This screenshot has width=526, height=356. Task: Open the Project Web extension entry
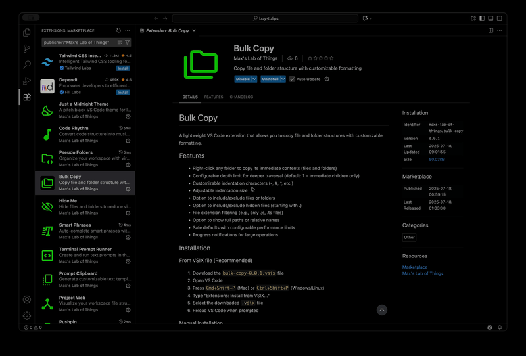pyautogui.click(x=85, y=303)
